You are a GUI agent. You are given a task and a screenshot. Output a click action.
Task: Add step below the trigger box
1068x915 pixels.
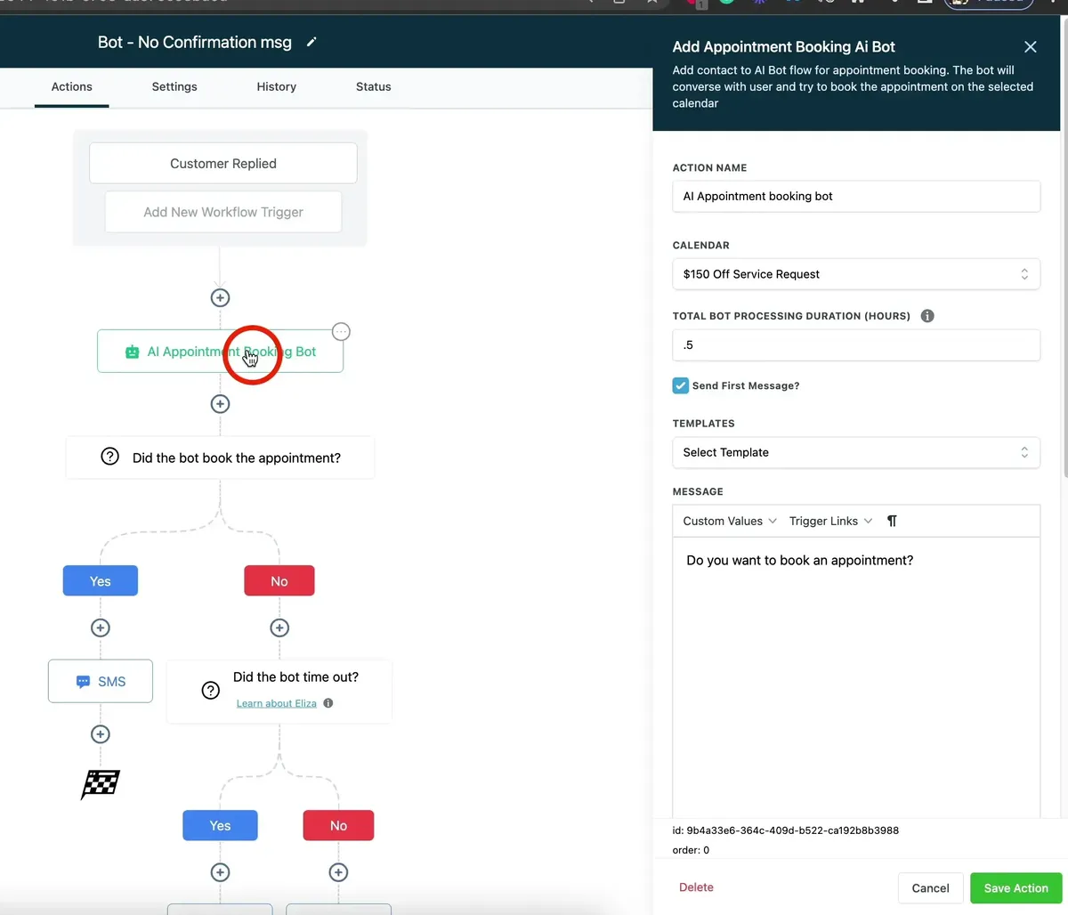pyautogui.click(x=220, y=298)
